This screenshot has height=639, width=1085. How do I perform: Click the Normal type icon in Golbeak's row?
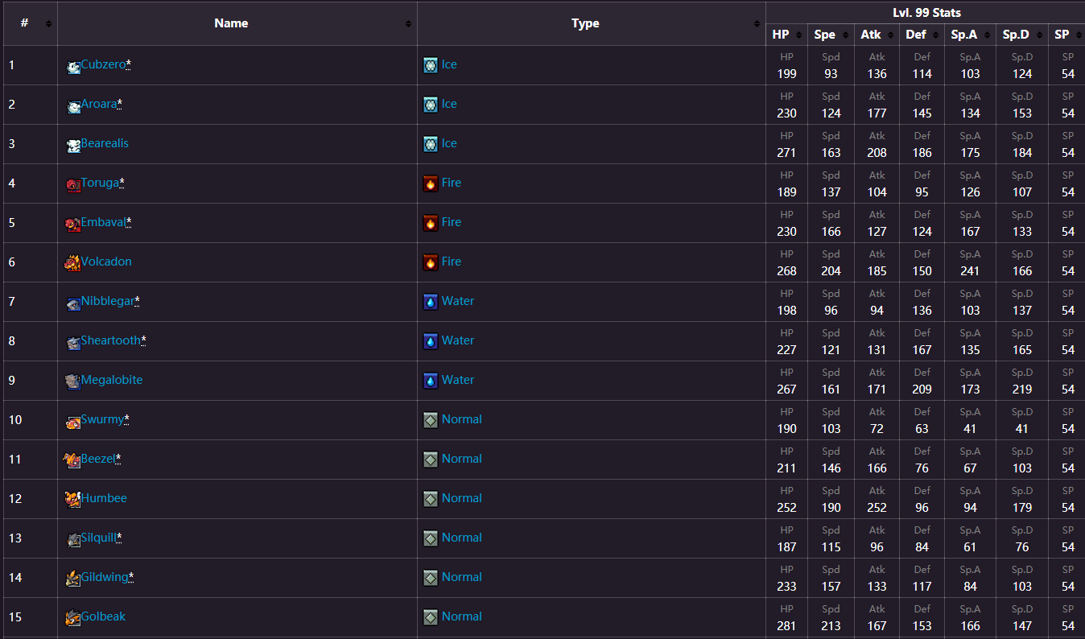431,617
